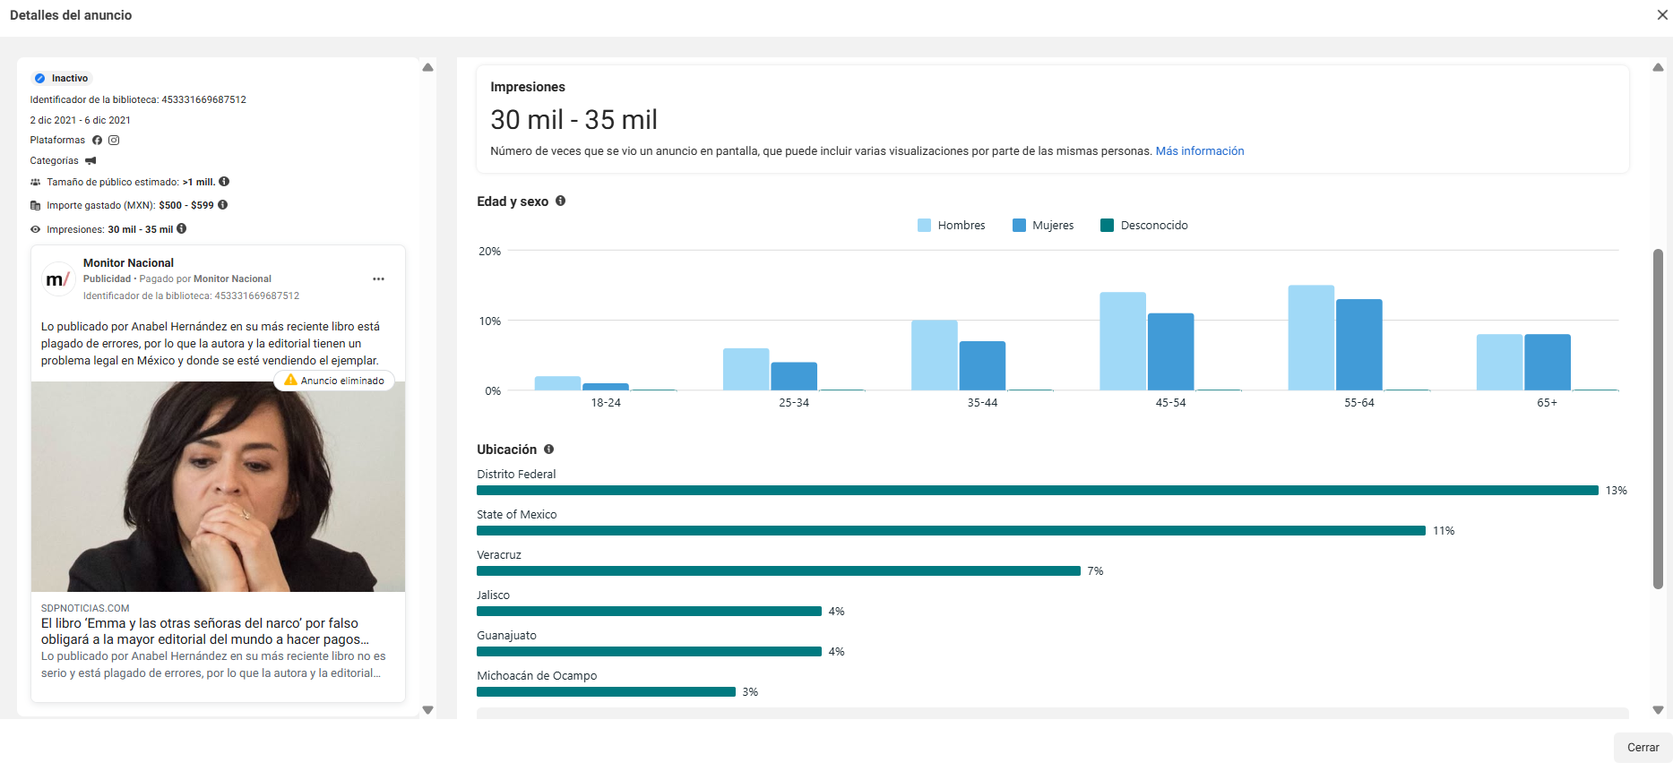Click the Cerrar button

pyautogui.click(x=1643, y=748)
